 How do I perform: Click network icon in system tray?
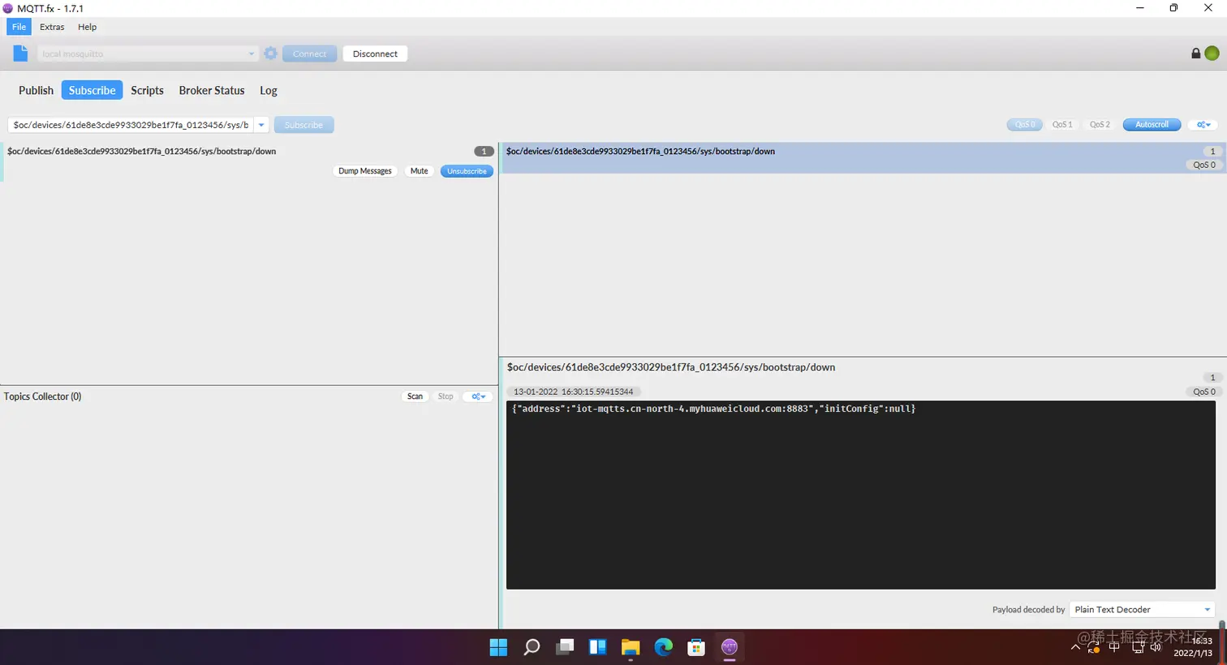[x=1138, y=647]
